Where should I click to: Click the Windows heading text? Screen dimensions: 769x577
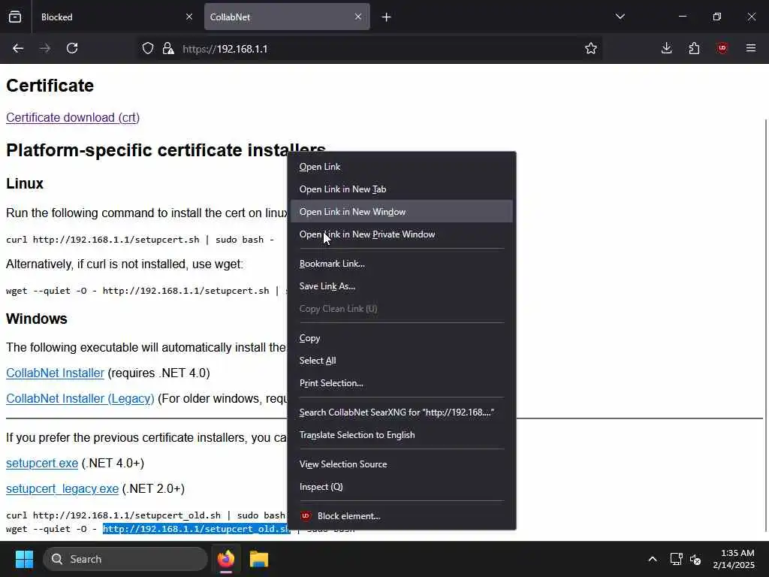click(37, 319)
